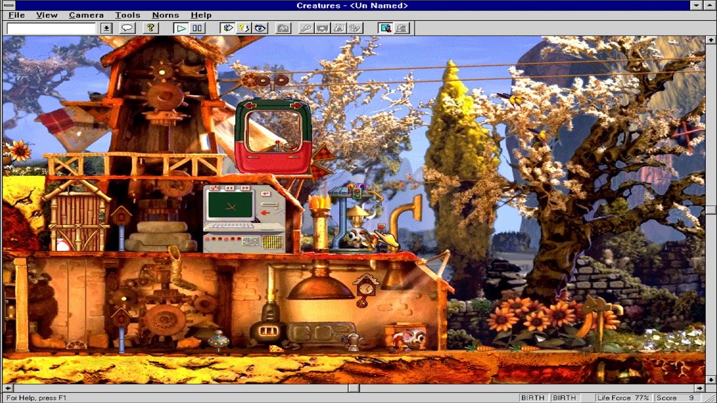
Task: Expand the Camera menu
Action: pyautogui.click(x=86, y=15)
